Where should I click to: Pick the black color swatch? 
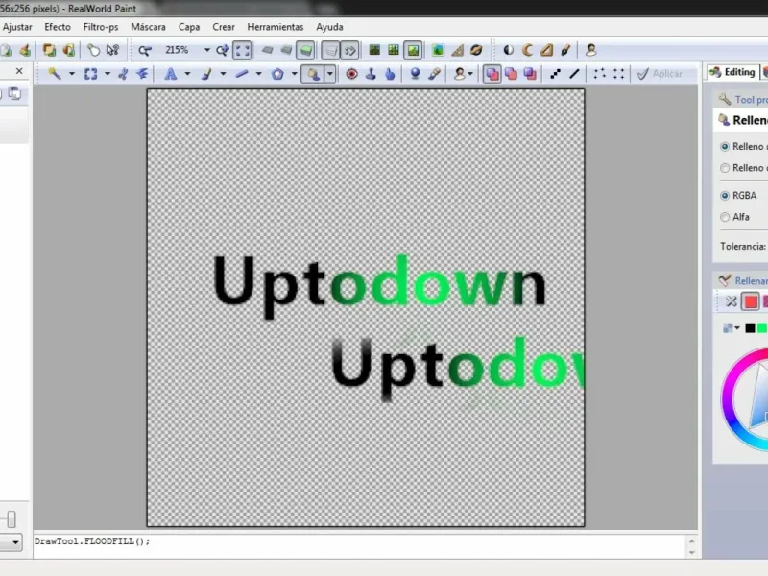(750, 327)
